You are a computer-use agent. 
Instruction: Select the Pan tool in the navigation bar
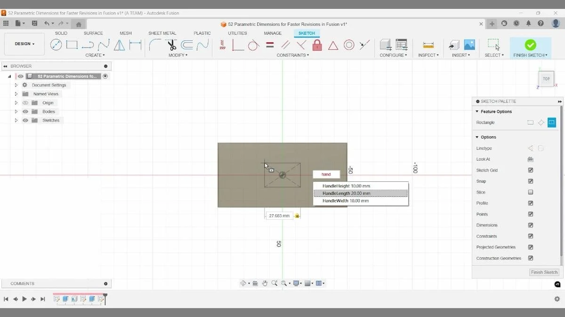(265, 283)
